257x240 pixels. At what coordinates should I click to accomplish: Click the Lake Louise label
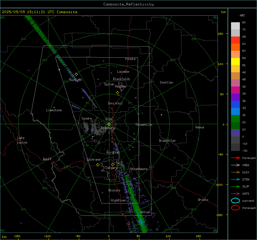[22, 140]
